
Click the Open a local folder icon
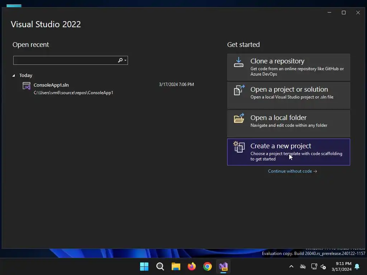239,118
